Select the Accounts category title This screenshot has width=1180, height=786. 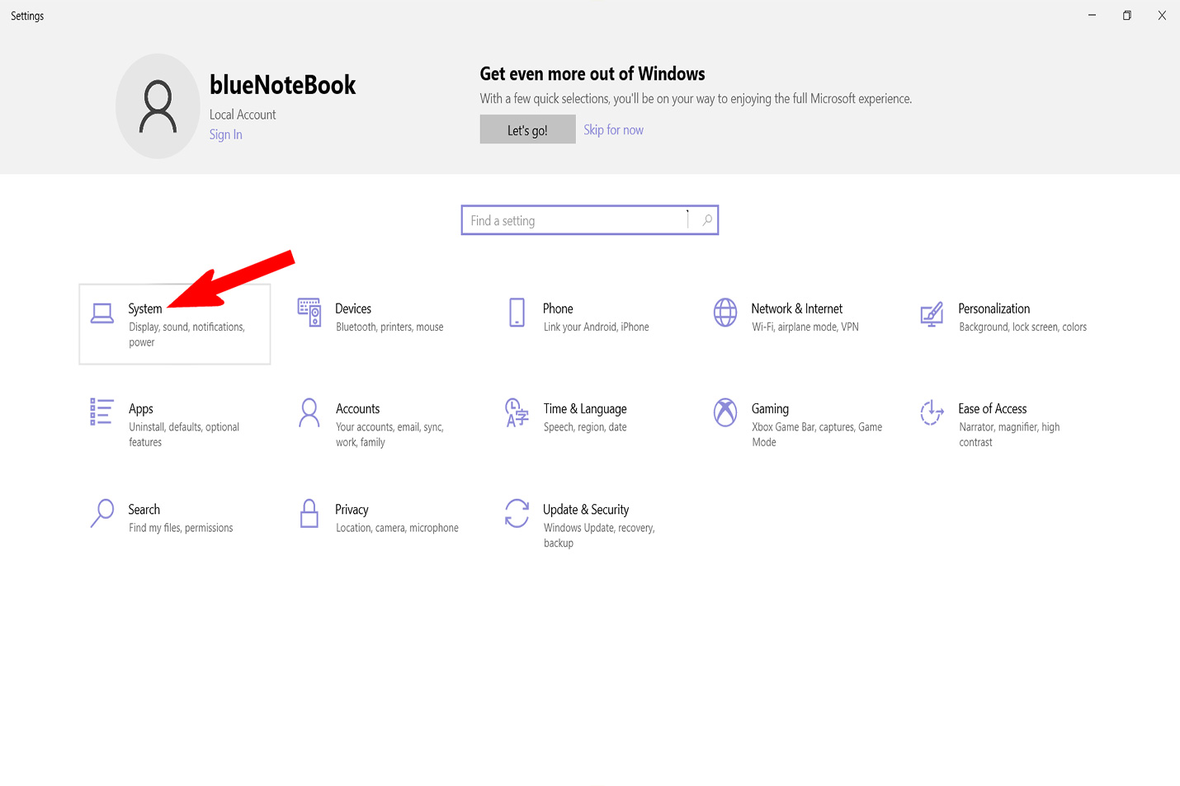358,408
